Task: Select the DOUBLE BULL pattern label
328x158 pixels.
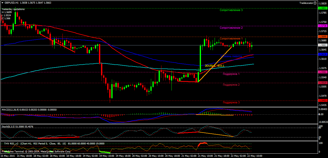Action: pos(215,66)
